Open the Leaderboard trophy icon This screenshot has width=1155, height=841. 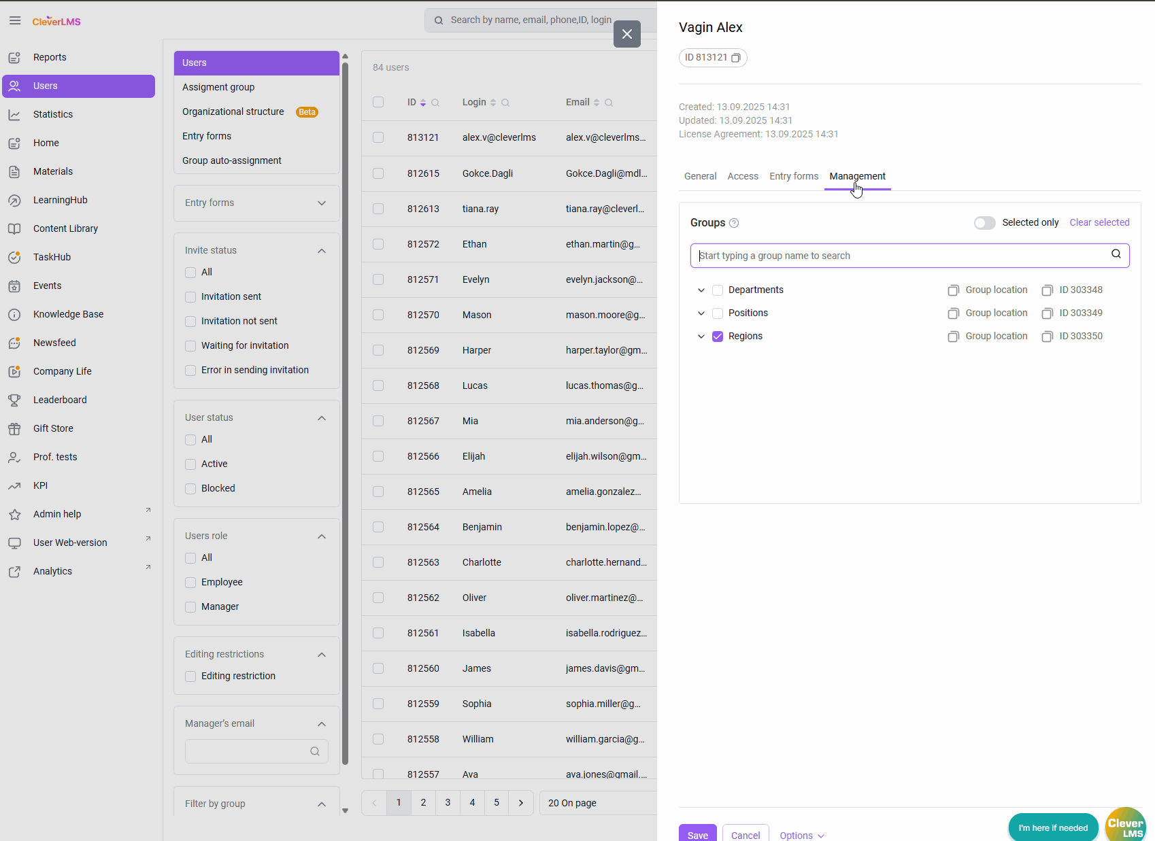14,400
